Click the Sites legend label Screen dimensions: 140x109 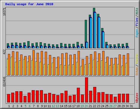(137, 71)
